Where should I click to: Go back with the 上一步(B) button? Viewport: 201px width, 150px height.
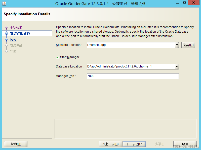110,144
